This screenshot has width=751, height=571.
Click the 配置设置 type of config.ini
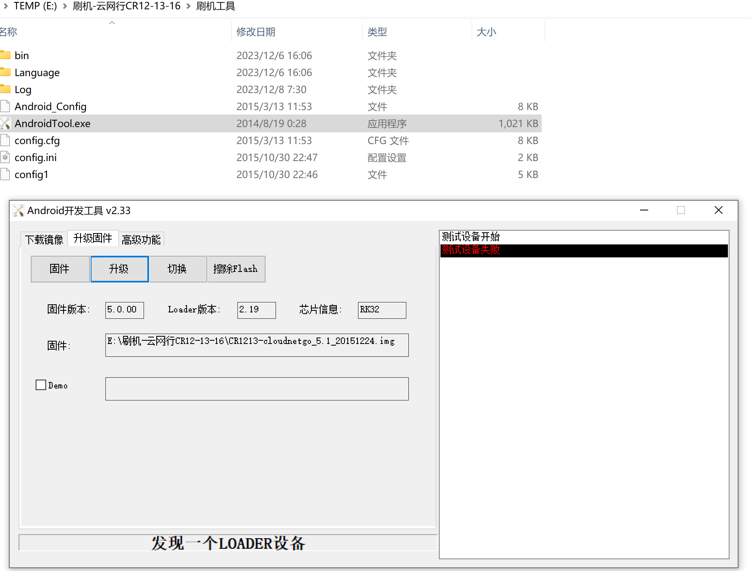387,157
